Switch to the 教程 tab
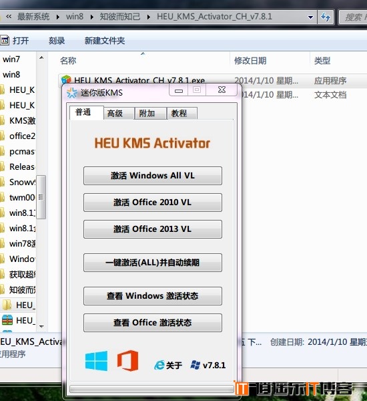Viewport: 367px width, 401px height. (182, 113)
